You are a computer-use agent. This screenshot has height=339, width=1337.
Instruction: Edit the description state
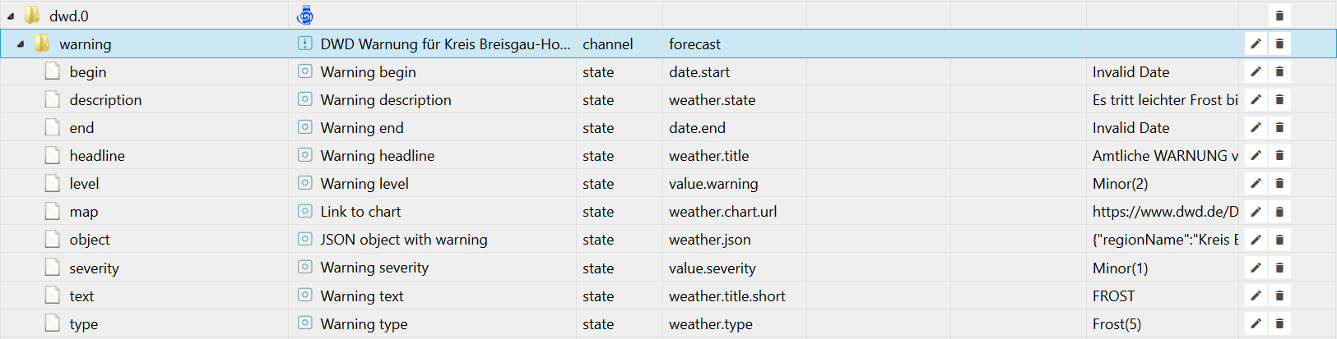tap(1256, 99)
